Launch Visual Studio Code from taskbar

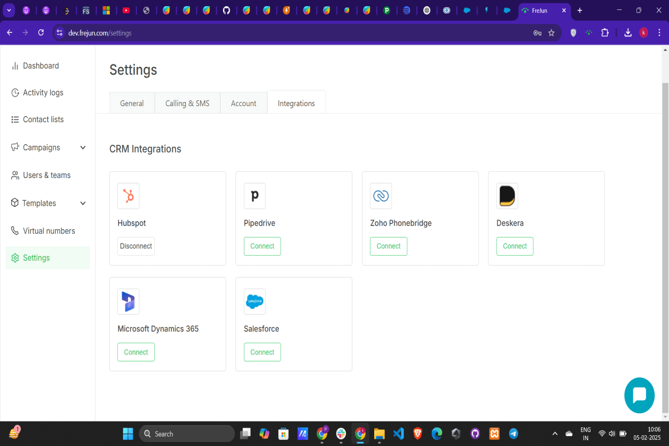click(x=399, y=434)
